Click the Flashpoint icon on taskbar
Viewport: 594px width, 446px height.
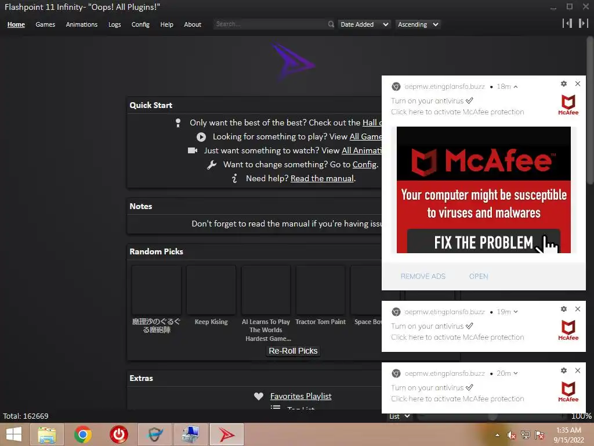[x=227, y=434]
